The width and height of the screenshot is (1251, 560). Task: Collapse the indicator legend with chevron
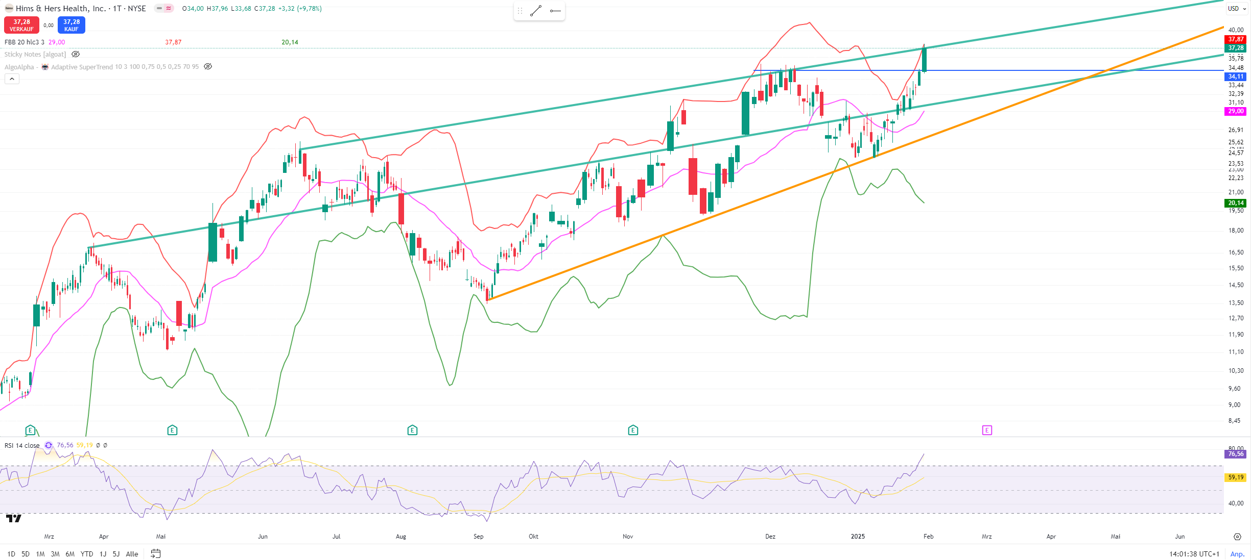tap(12, 79)
